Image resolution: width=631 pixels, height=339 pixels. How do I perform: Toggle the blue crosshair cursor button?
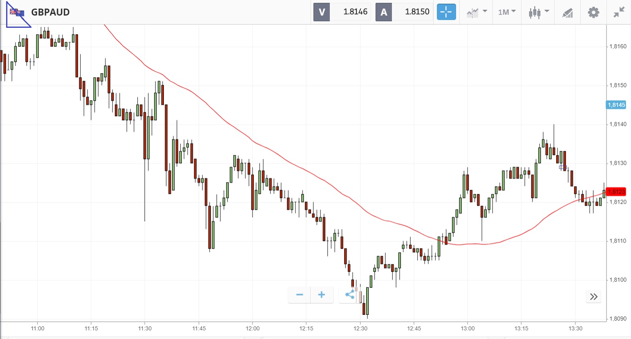point(446,12)
